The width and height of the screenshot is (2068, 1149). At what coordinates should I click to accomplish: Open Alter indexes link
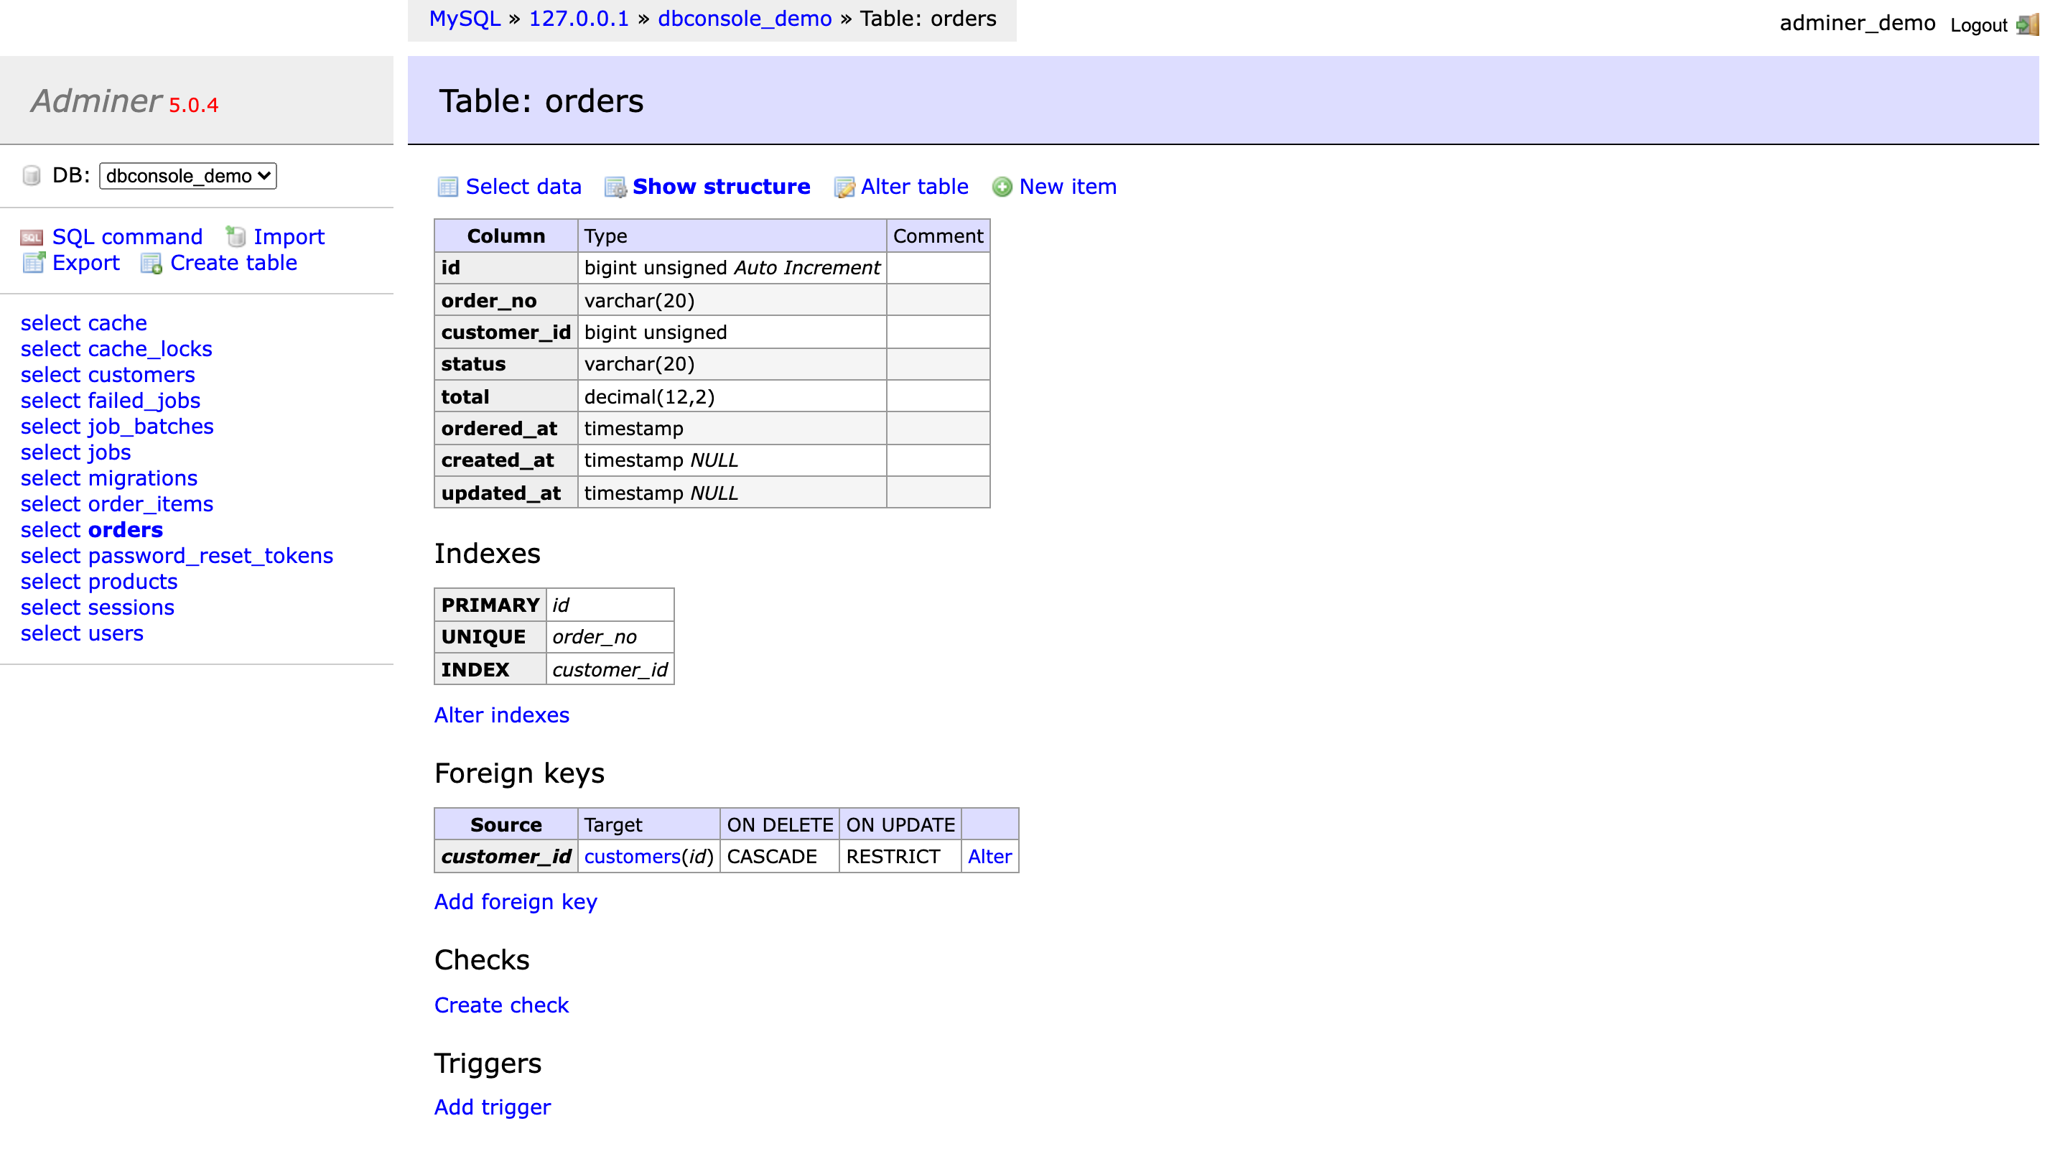[502, 715]
